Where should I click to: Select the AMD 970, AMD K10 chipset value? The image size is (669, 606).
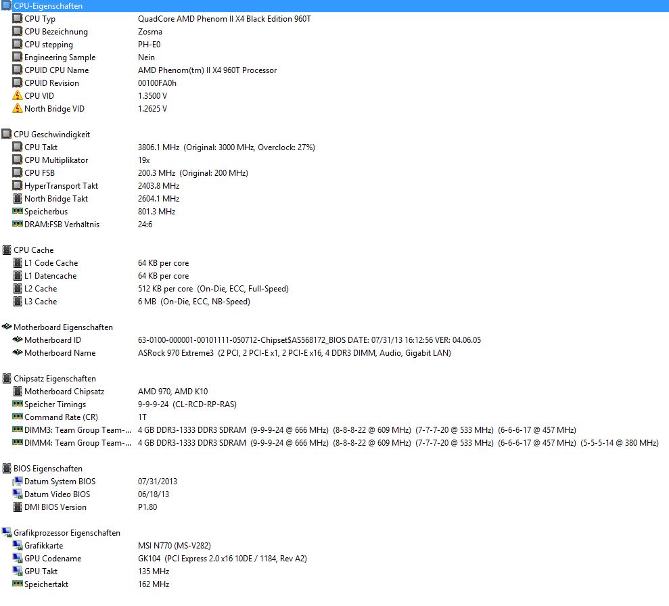172,391
